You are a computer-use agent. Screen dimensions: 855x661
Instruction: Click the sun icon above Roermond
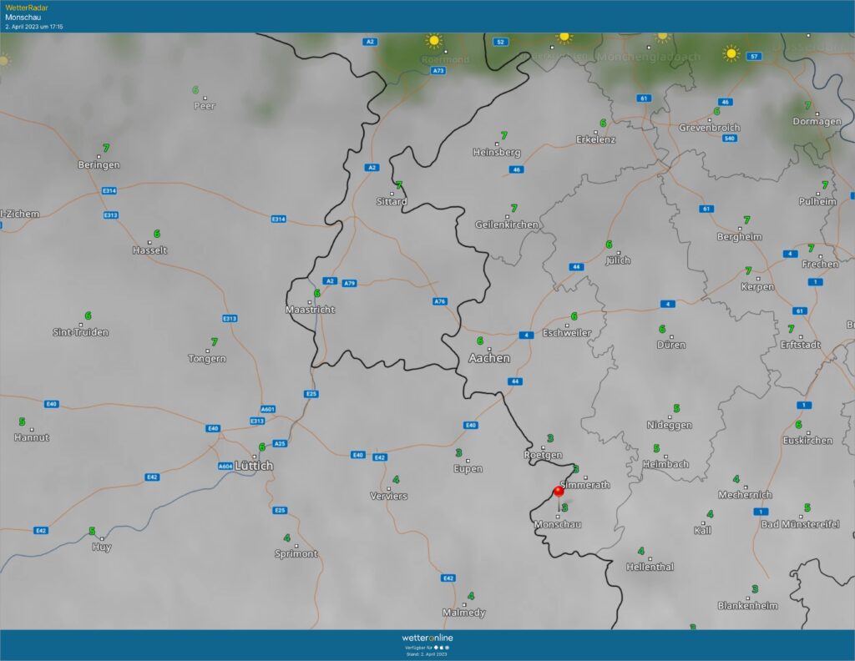click(x=434, y=40)
